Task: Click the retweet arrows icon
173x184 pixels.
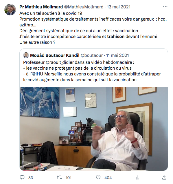Action: (x=59, y=178)
